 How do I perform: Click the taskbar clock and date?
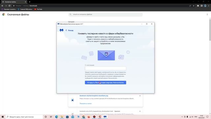coord(201,117)
